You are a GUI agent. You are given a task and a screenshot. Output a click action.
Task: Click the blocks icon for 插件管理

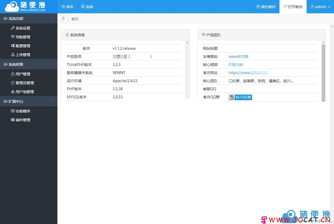[x=13, y=120]
